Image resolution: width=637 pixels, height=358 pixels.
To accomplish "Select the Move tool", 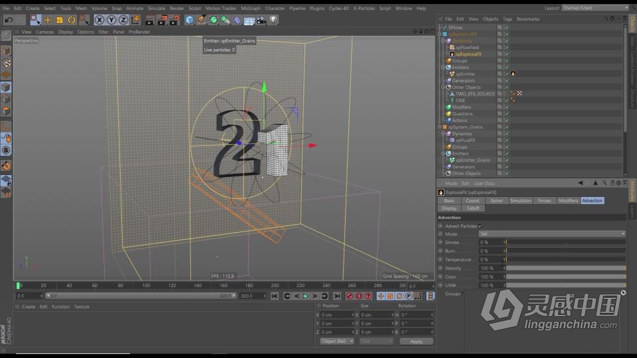I will coord(48,20).
